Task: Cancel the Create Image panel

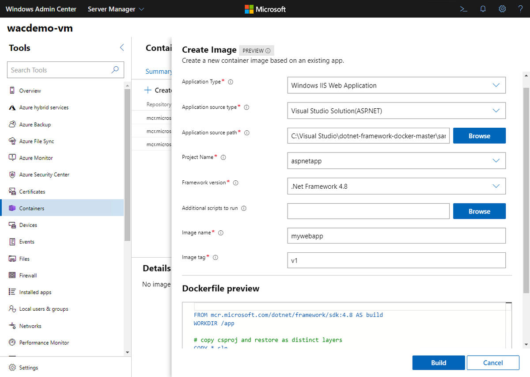Action: click(x=493, y=362)
